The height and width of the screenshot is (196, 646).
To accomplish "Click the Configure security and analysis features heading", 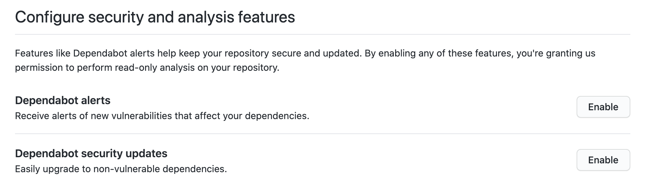I will point(155,17).
